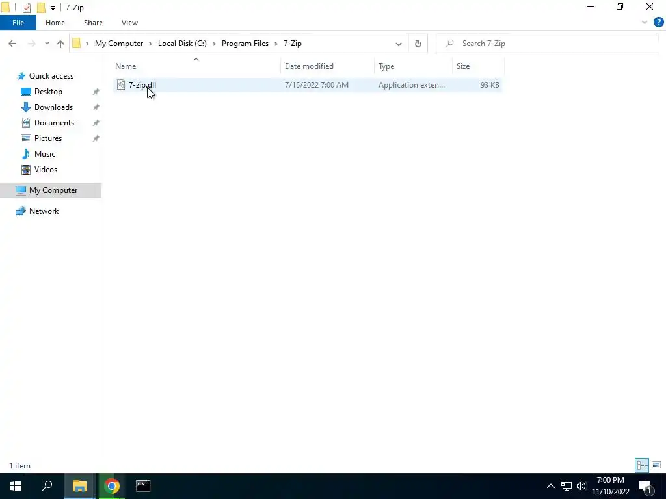The width and height of the screenshot is (666, 499).
Task: Open the File ribbon tab
Action: tap(18, 23)
